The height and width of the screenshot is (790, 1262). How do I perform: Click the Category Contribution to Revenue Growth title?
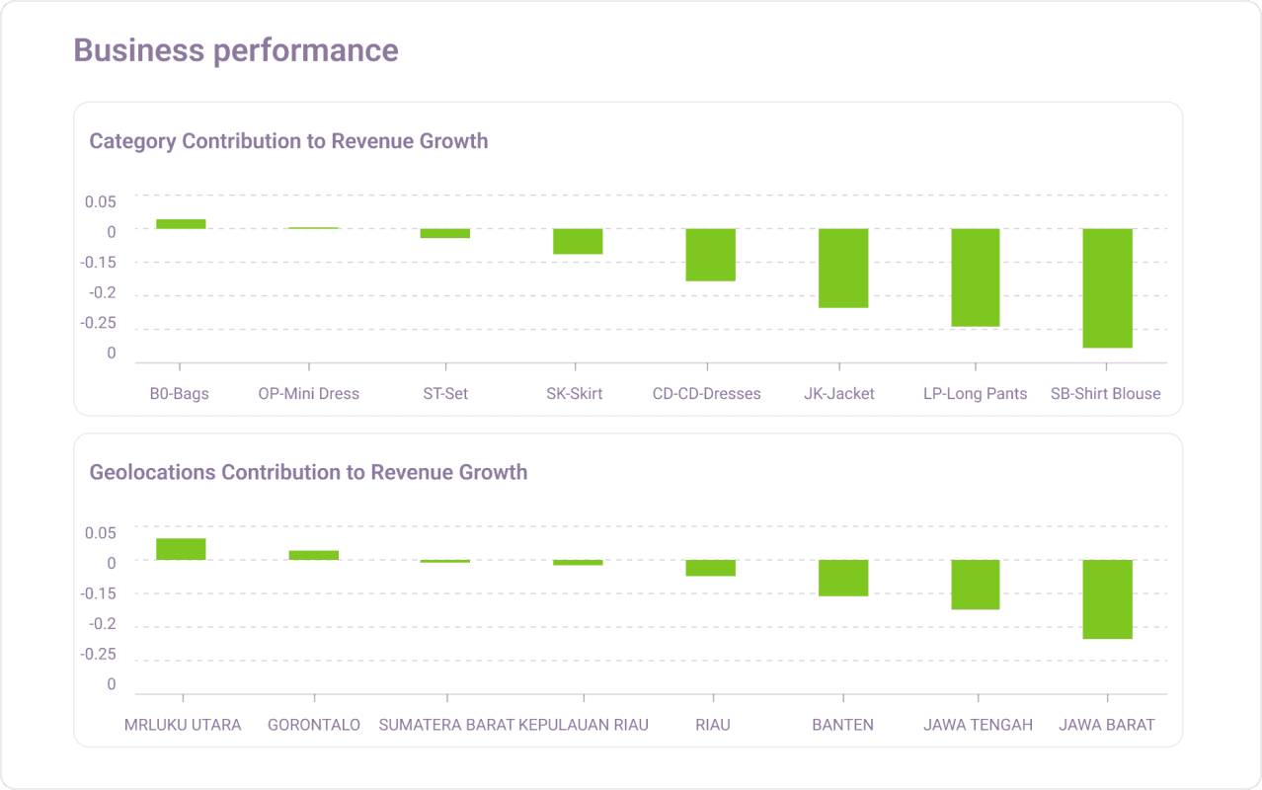pos(289,141)
